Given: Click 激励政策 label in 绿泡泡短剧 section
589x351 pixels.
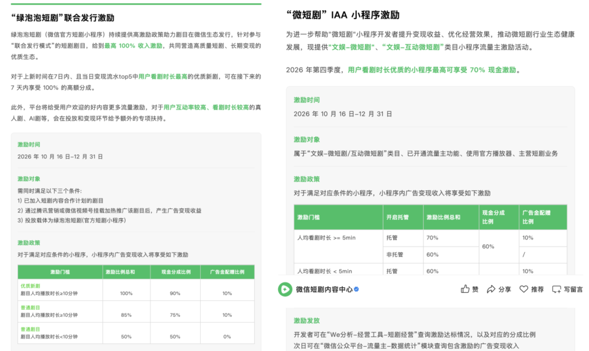Looking at the screenshot, I should pyautogui.click(x=29, y=243).
